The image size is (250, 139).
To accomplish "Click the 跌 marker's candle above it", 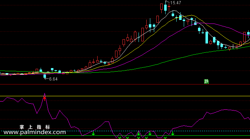I will coord(207,37).
